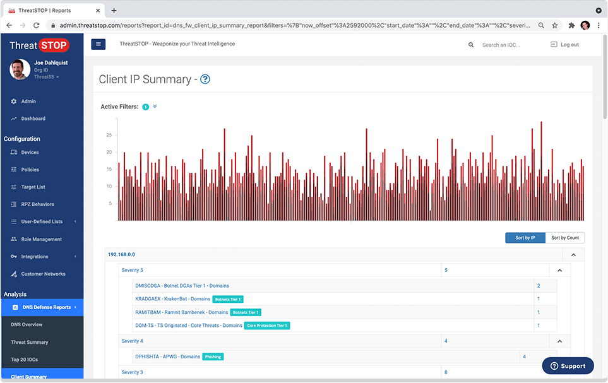
Task: Click the browser address bar URL
Action: (295, 25)
